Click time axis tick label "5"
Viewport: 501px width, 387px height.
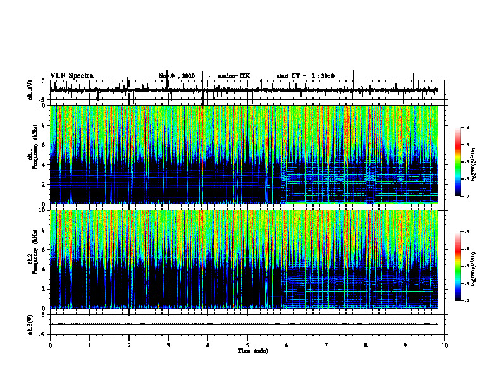pyautogui.click(x=247, y=345)
